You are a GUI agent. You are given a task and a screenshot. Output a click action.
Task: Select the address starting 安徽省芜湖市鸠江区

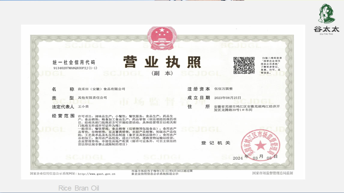[x=247, y=108]
